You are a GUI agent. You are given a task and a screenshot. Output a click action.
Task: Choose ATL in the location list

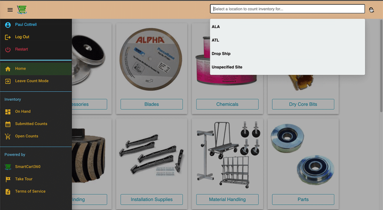(215, 40)
